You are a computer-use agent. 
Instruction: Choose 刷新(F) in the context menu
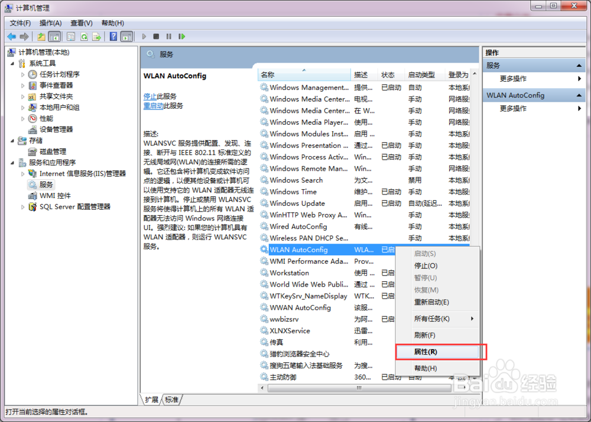click(437, 335)
